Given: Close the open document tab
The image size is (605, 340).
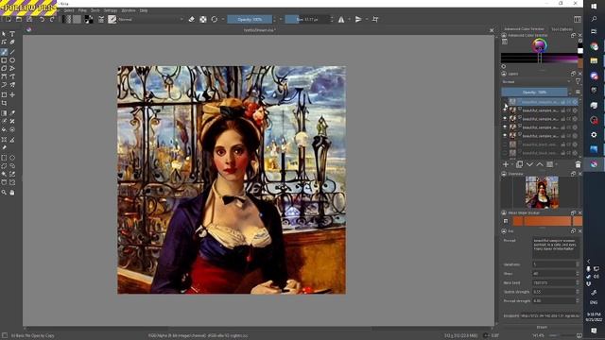Looking at the screenshot, I should tap(492, 30).
